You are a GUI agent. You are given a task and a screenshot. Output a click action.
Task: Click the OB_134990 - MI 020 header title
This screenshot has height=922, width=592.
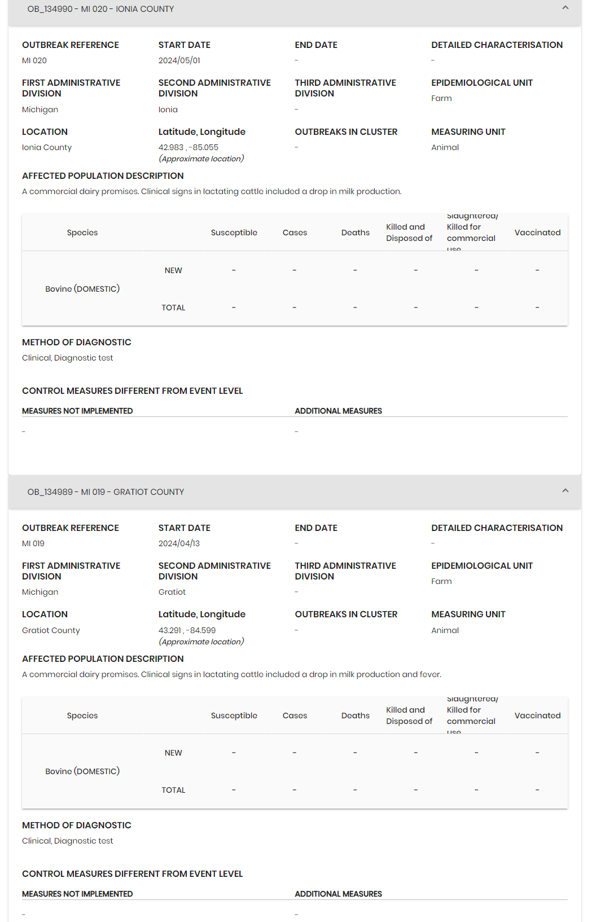[100, 9]
